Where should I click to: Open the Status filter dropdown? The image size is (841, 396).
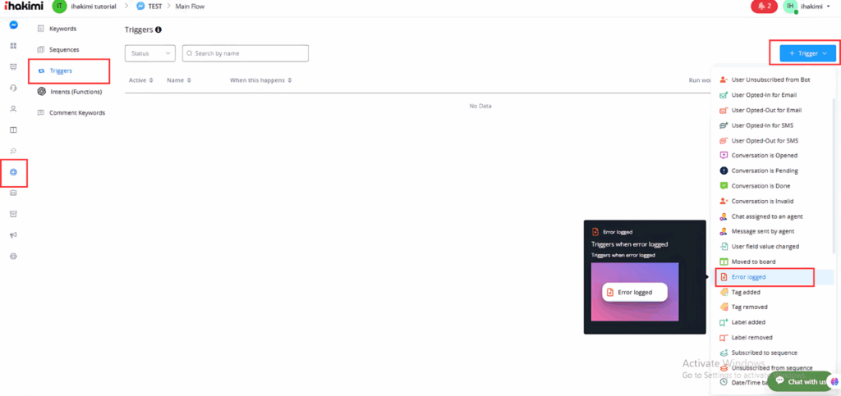coord(150,53)
